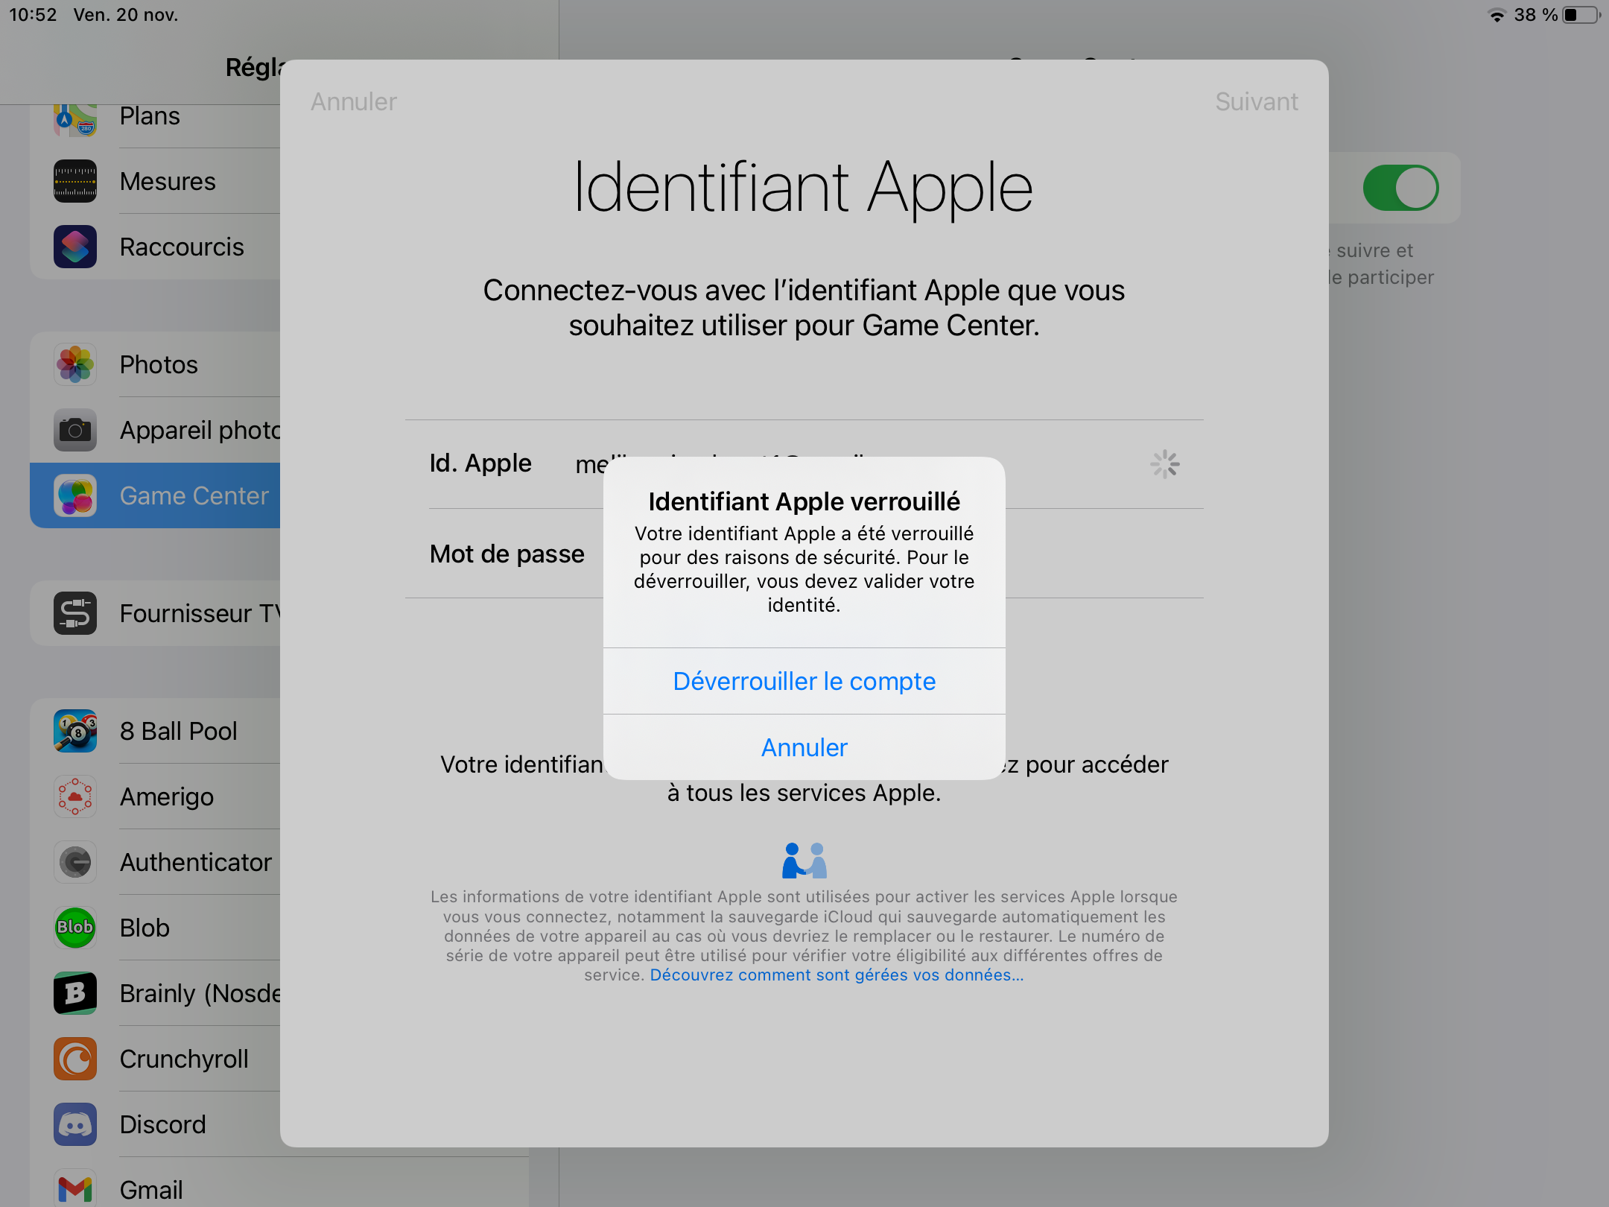Open Blob app icon

click(75, 928)
